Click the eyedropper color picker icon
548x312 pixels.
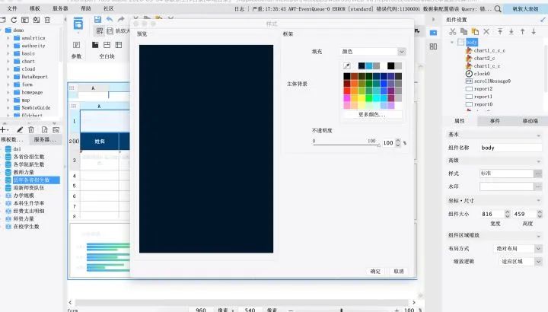coord(347,65)
